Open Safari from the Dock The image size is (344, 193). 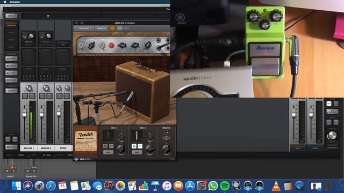tap(51, 186)
